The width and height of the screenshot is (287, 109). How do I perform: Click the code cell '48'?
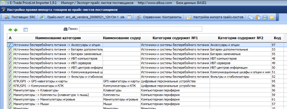277,58
